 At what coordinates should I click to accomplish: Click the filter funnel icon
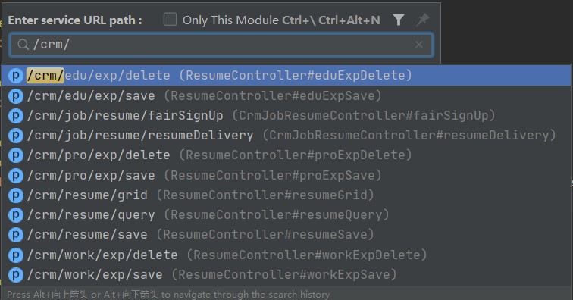399,20
